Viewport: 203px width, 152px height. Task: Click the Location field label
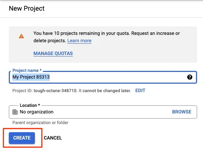coord(30,105)
